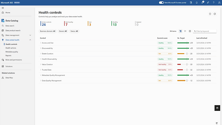Click the Solutions grid icon
Viewport: 222px width, 125px height.
click(3, 66)
